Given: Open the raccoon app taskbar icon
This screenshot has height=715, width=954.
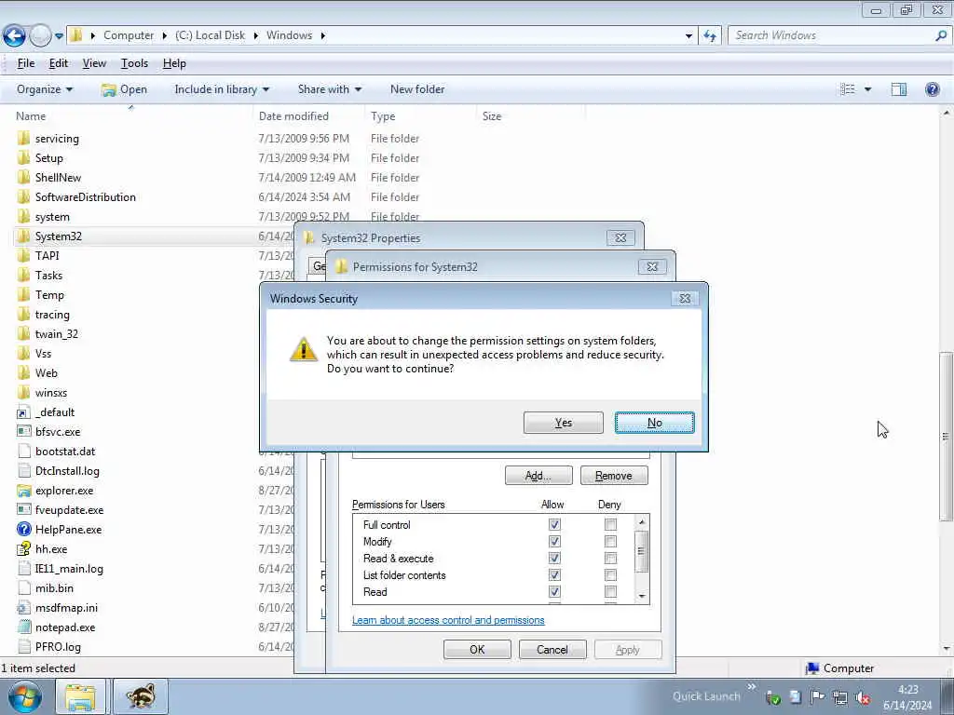Looking at the screenshot, I should click(140, 696).
